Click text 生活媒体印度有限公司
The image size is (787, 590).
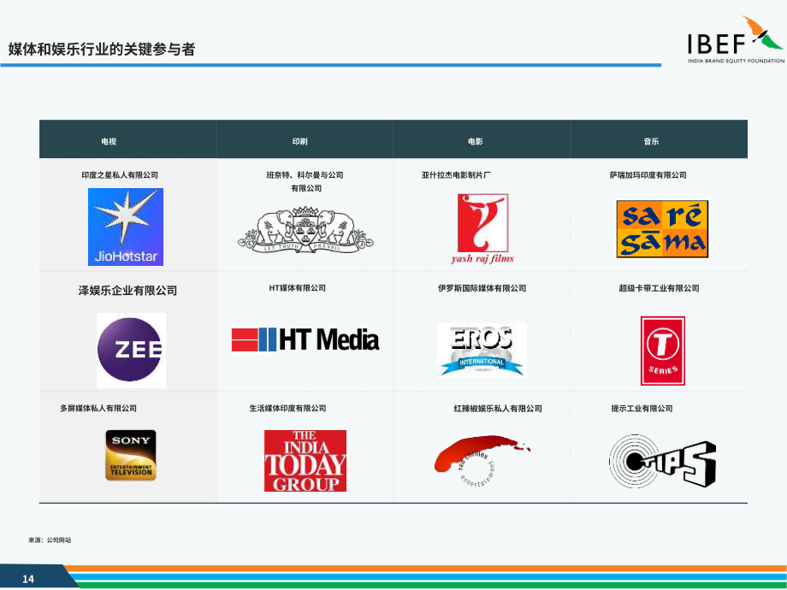tap(287, 409)
